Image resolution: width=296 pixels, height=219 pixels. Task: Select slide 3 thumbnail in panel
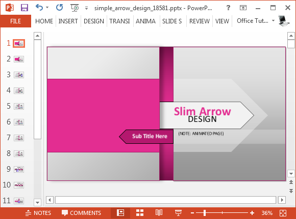coord(19,75)
